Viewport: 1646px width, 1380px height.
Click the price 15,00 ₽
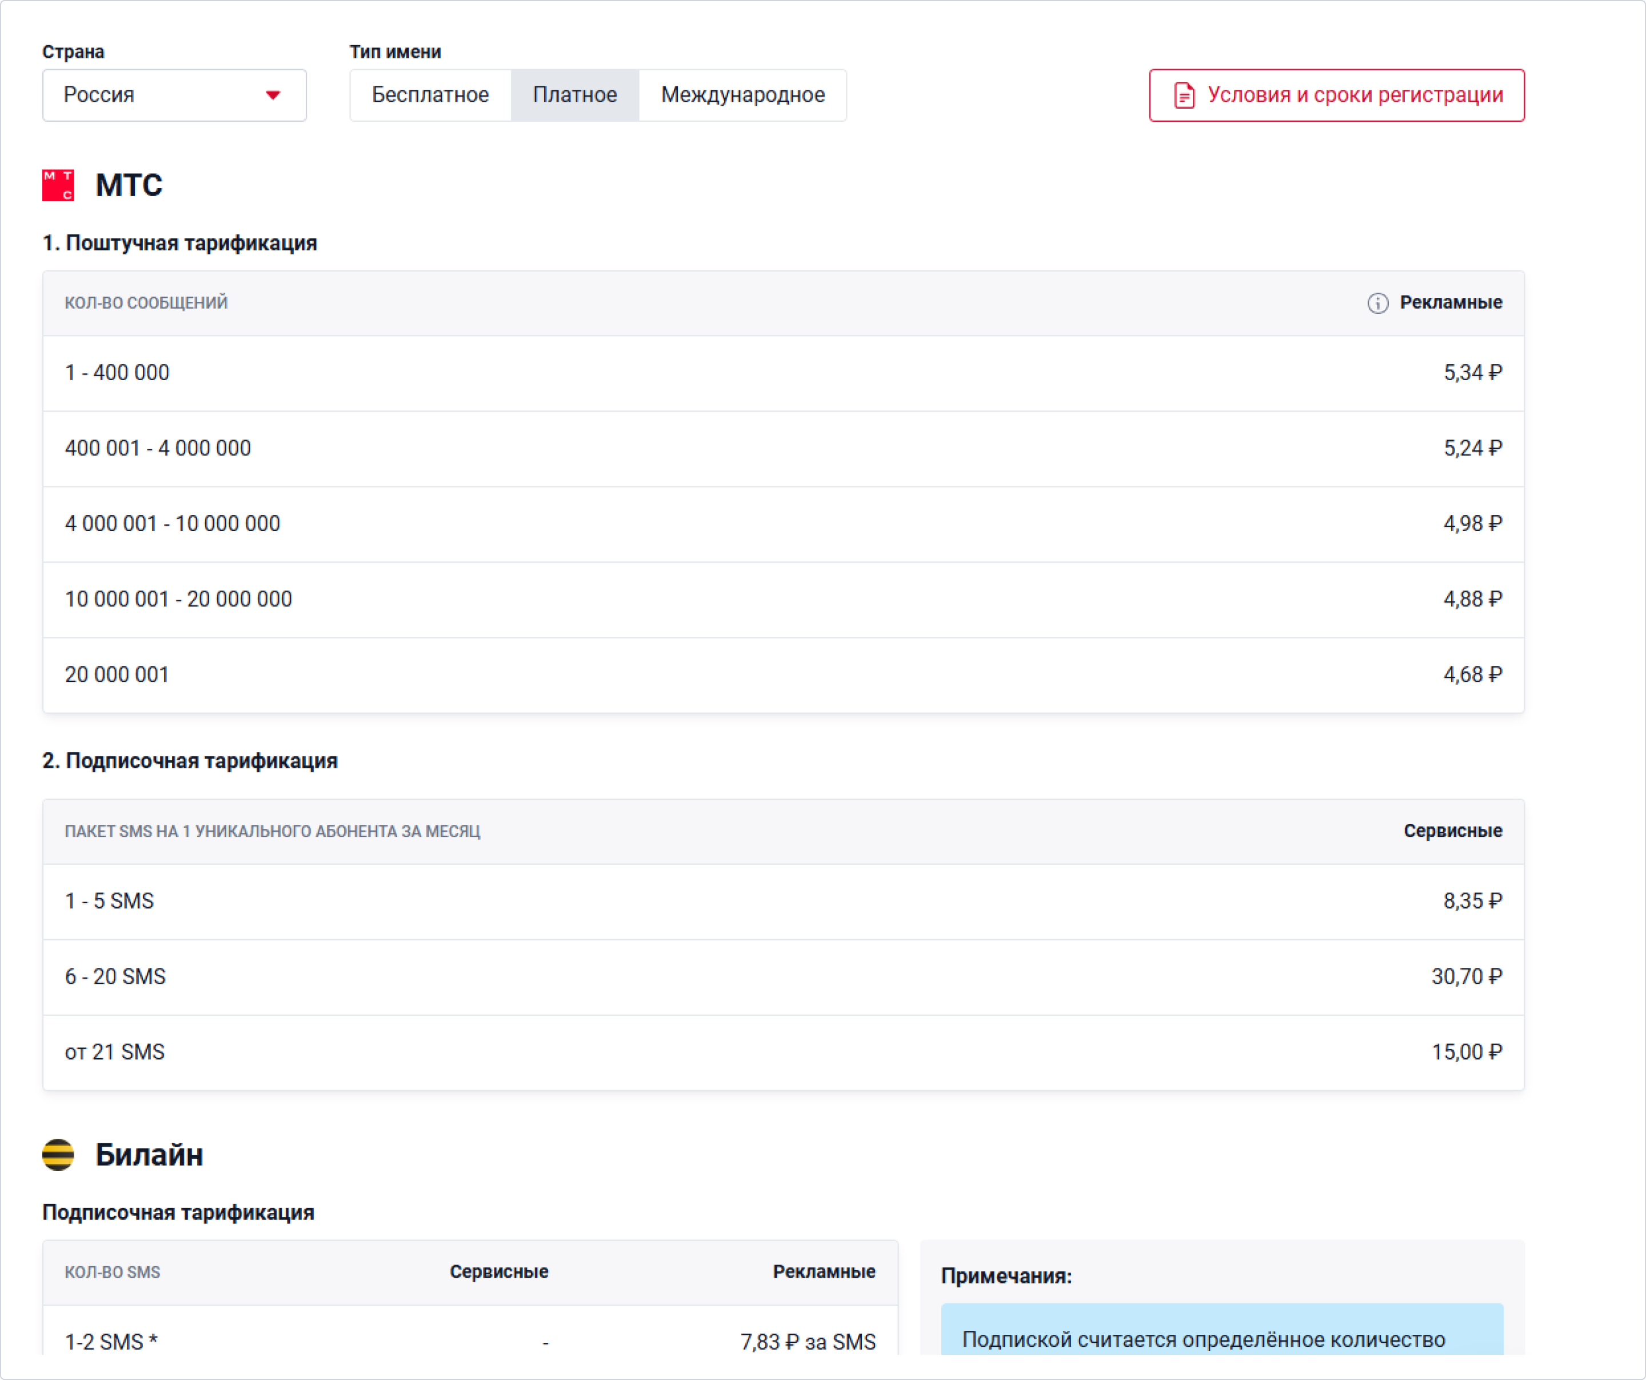(x=1467, y=1052)
